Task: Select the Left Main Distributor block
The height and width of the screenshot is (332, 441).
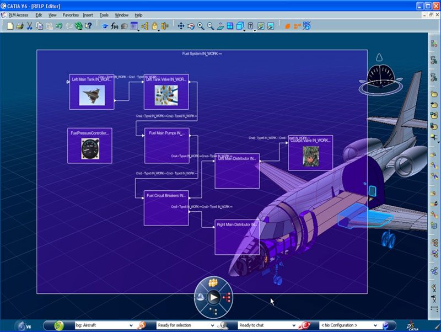Action: 237,171
